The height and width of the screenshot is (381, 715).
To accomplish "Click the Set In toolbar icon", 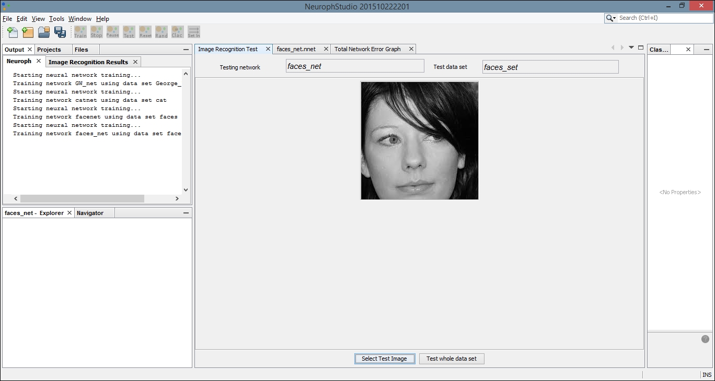I will pyautogui.click(x=194, y=32).
